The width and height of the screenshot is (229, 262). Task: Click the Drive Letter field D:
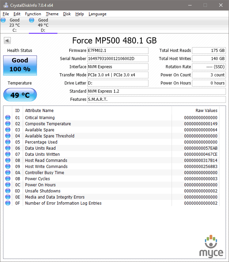click(x=118, y=83)
